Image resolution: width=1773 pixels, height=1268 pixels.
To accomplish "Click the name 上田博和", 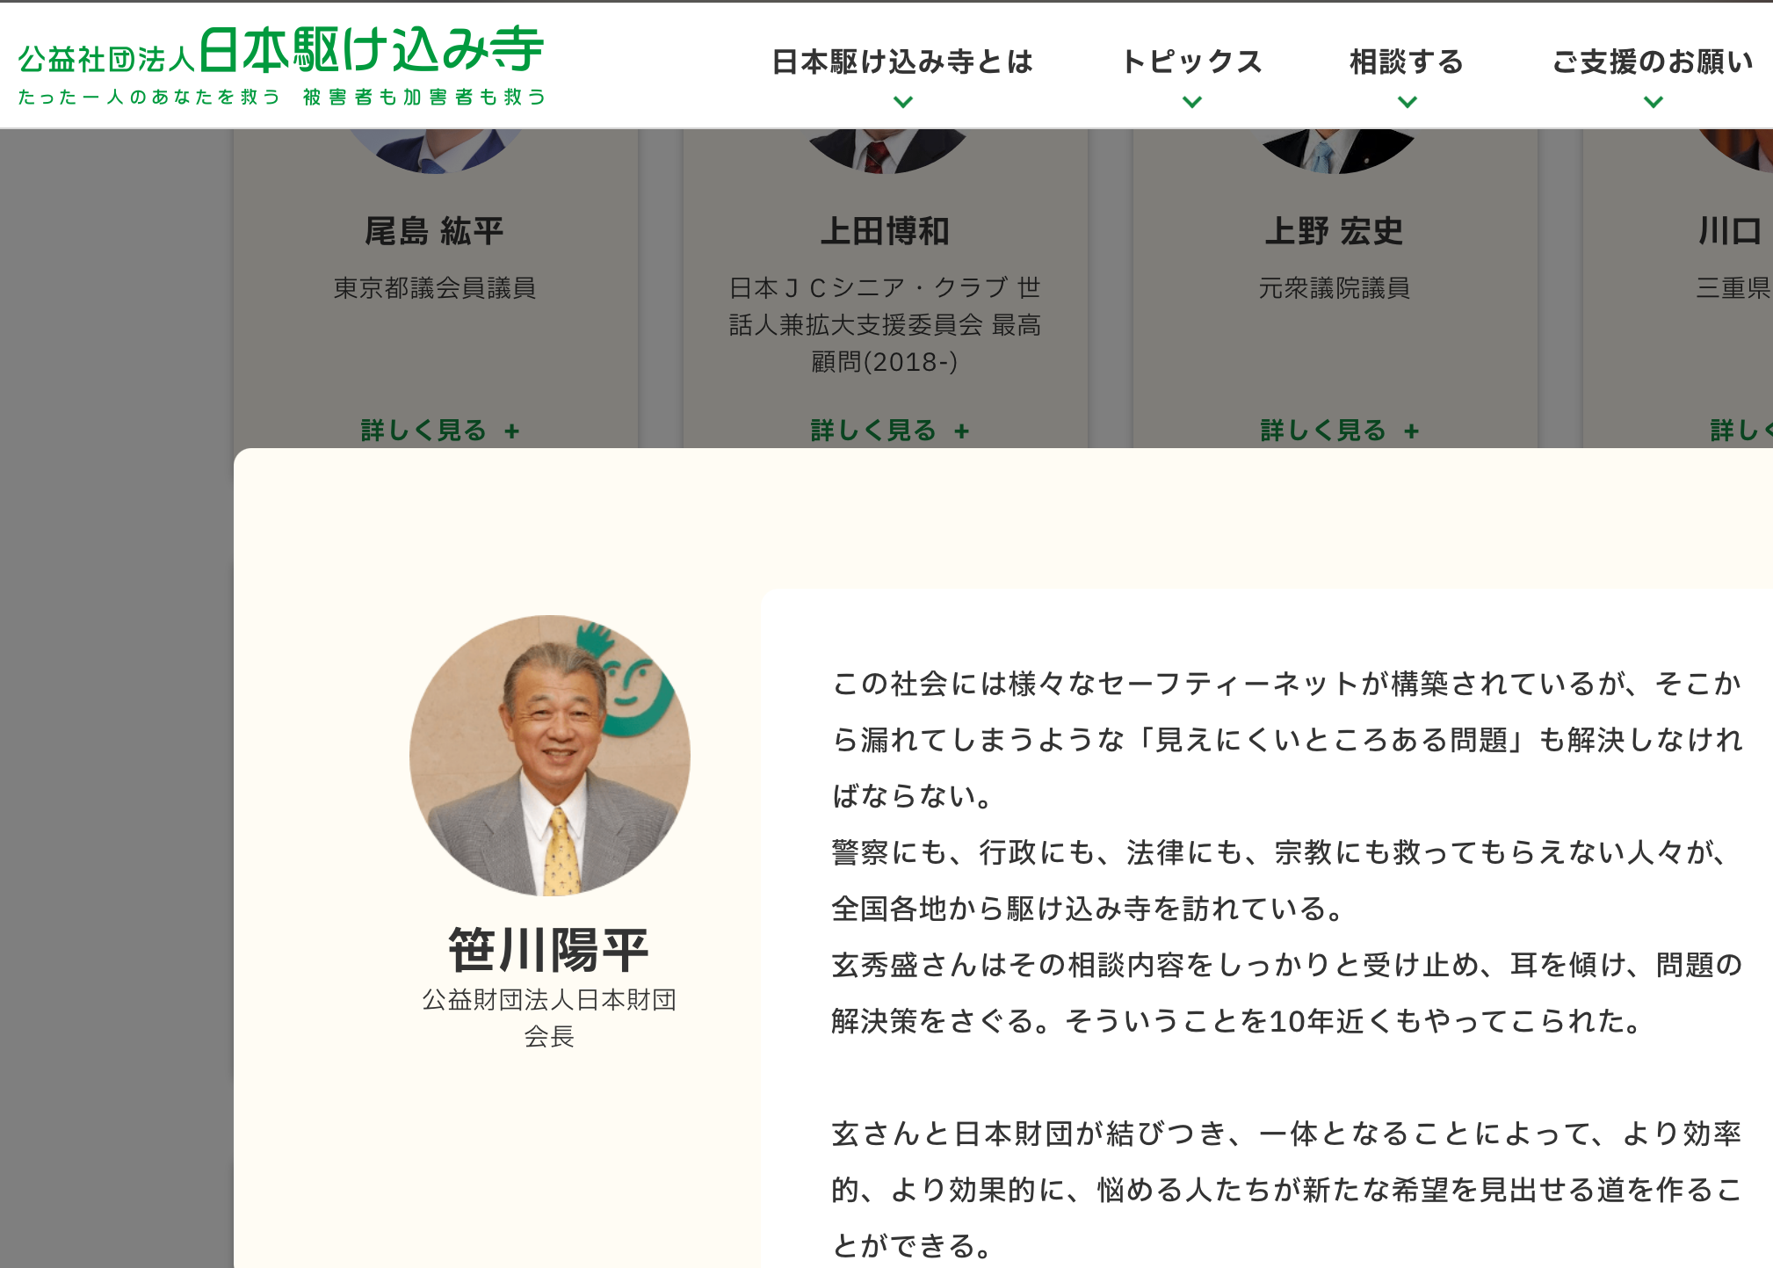I will [x=885, y=231].
